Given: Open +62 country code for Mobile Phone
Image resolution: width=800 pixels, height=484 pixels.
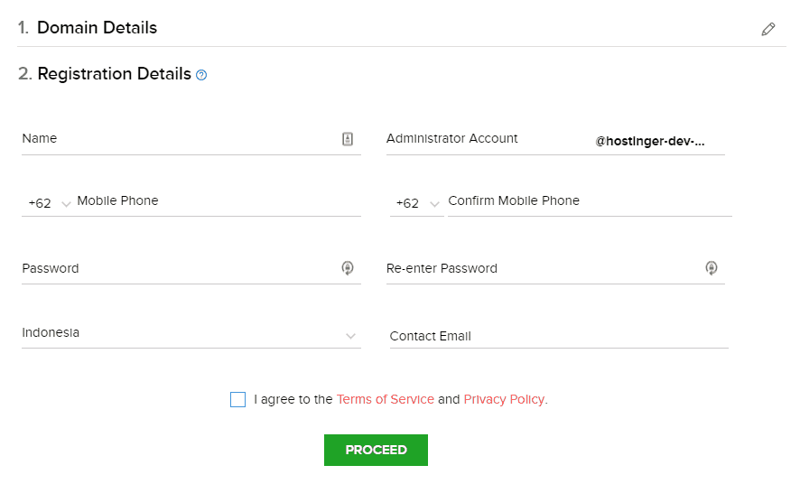Looking at the screenshot, I should 49,203.
